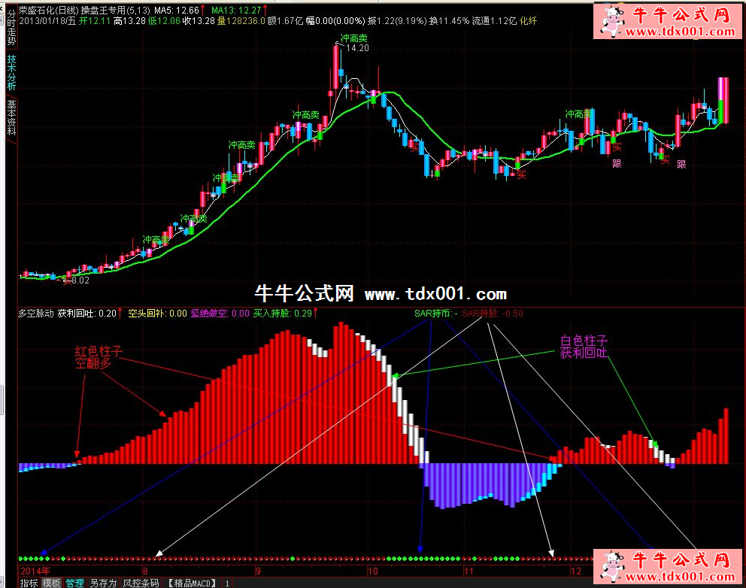746x588 pixels.
Task: Click the center www.tdx001.com watermark link
Action: point(435,294)
